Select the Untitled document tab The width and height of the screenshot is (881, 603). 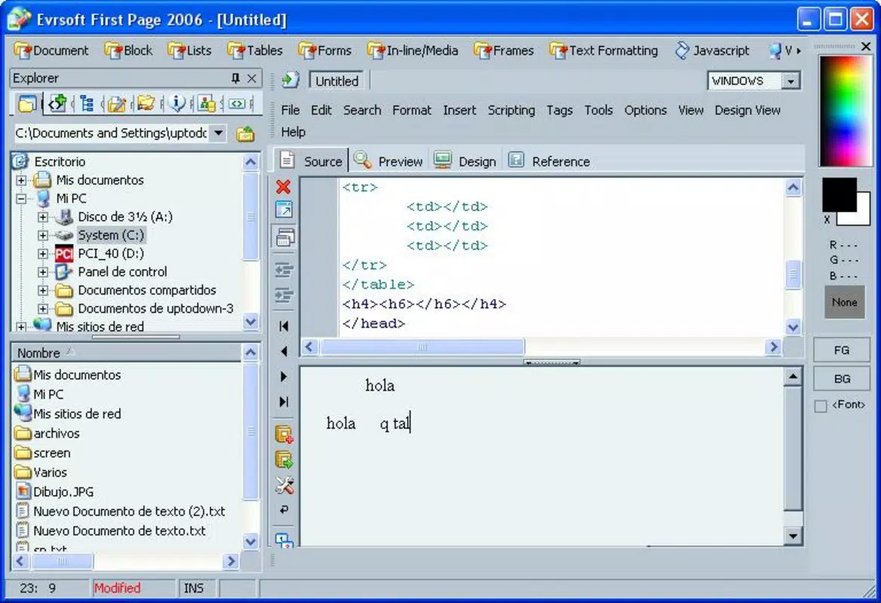coord(336,81)
